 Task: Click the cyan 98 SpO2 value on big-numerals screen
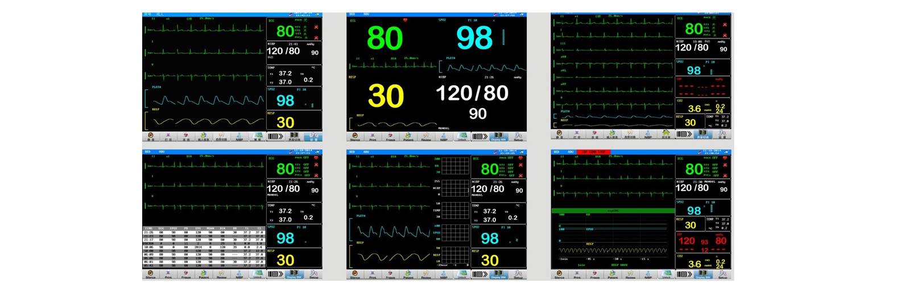point(474,39)
